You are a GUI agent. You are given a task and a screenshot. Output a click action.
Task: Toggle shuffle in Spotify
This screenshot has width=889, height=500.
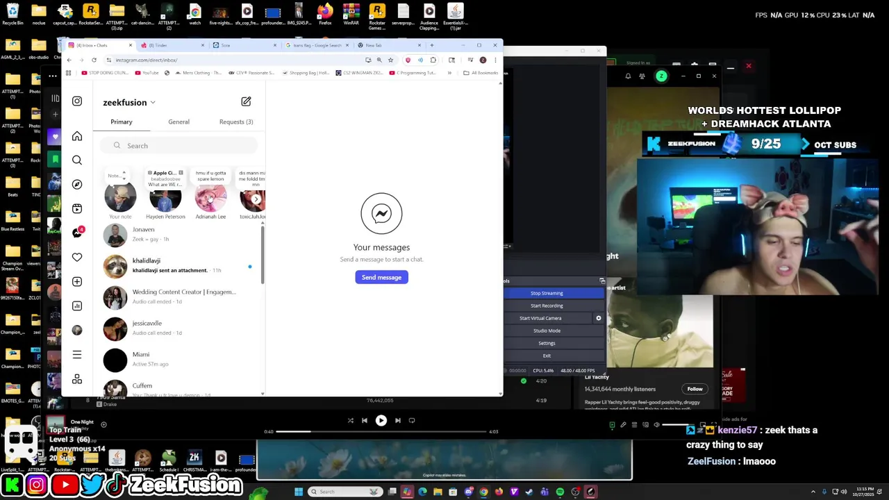pos(350,420)
